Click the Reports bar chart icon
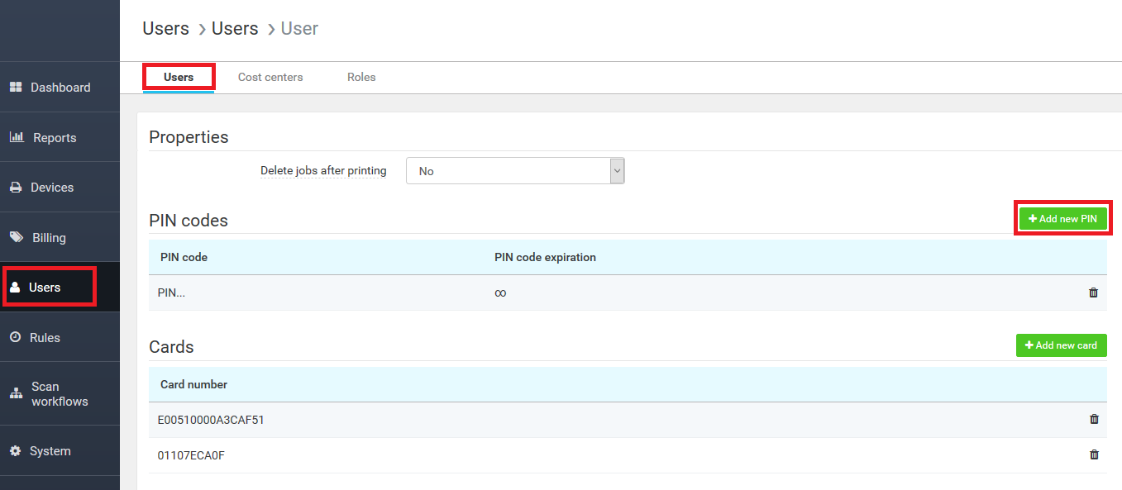The width and height of the screenshot is (1122, 490). coord(17,137)
